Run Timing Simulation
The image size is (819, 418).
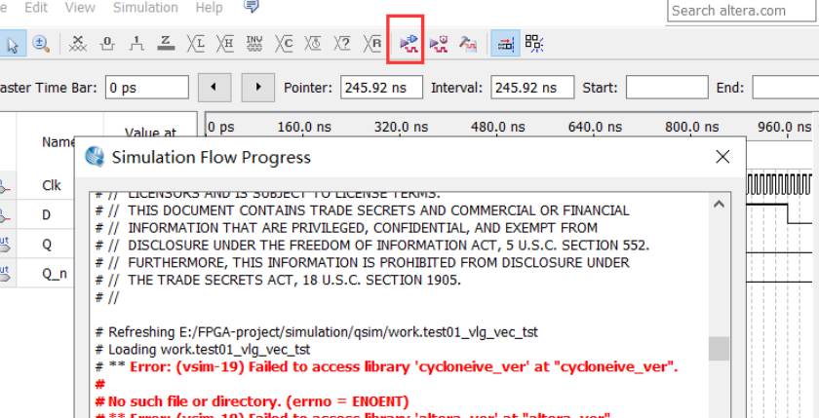click(438, 44)
